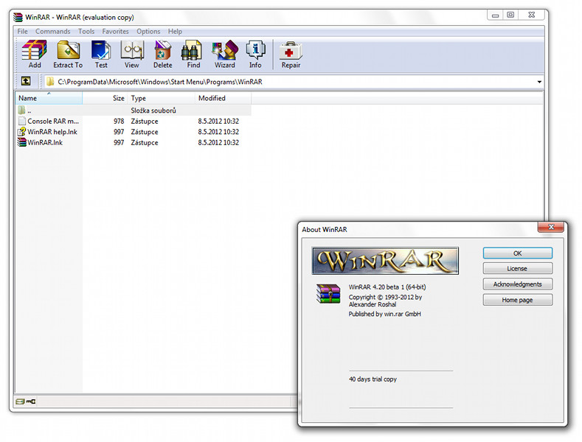Click the folder icon in address bar
The image size is (582, 442).
point(50,82)
